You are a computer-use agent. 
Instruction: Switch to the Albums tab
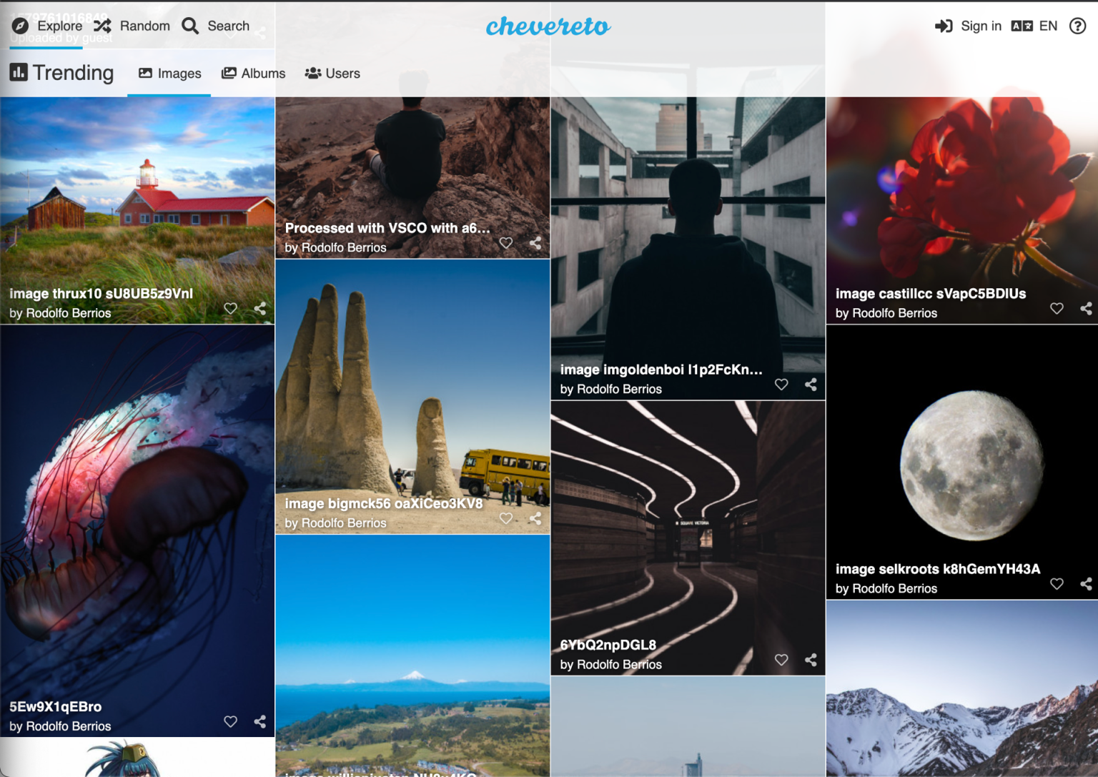252,73
